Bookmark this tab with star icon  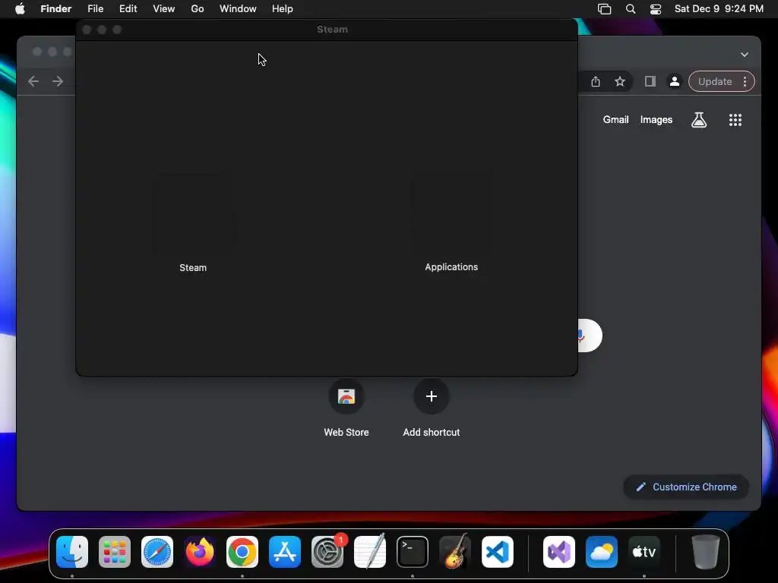(x=620, y=82)
